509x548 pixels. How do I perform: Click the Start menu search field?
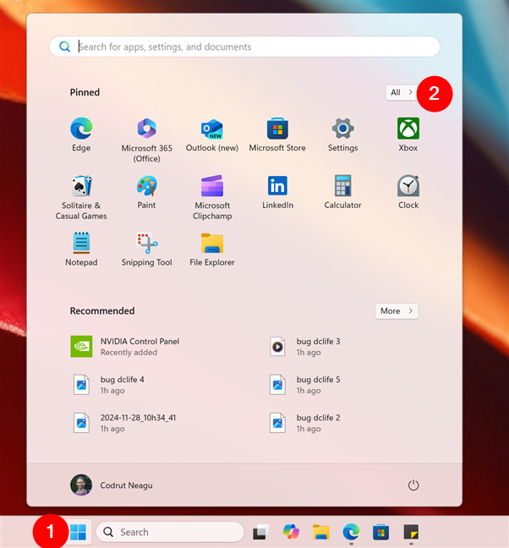(244, 47)
